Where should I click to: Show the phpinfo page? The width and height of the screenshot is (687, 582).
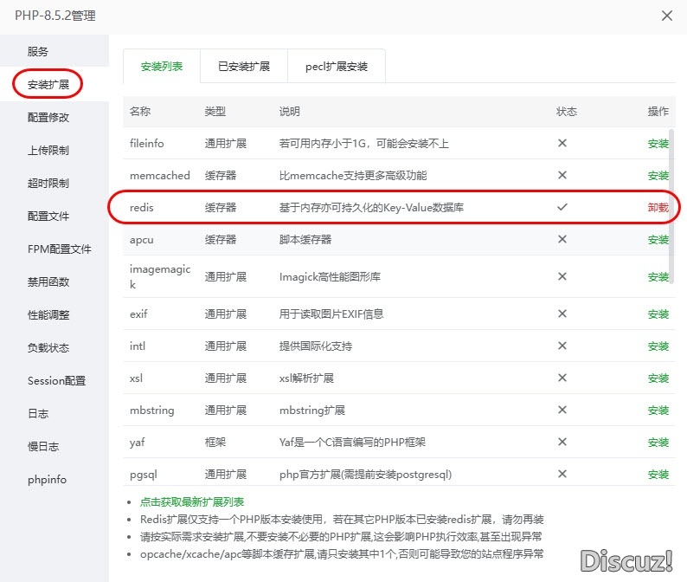[47, 480]
